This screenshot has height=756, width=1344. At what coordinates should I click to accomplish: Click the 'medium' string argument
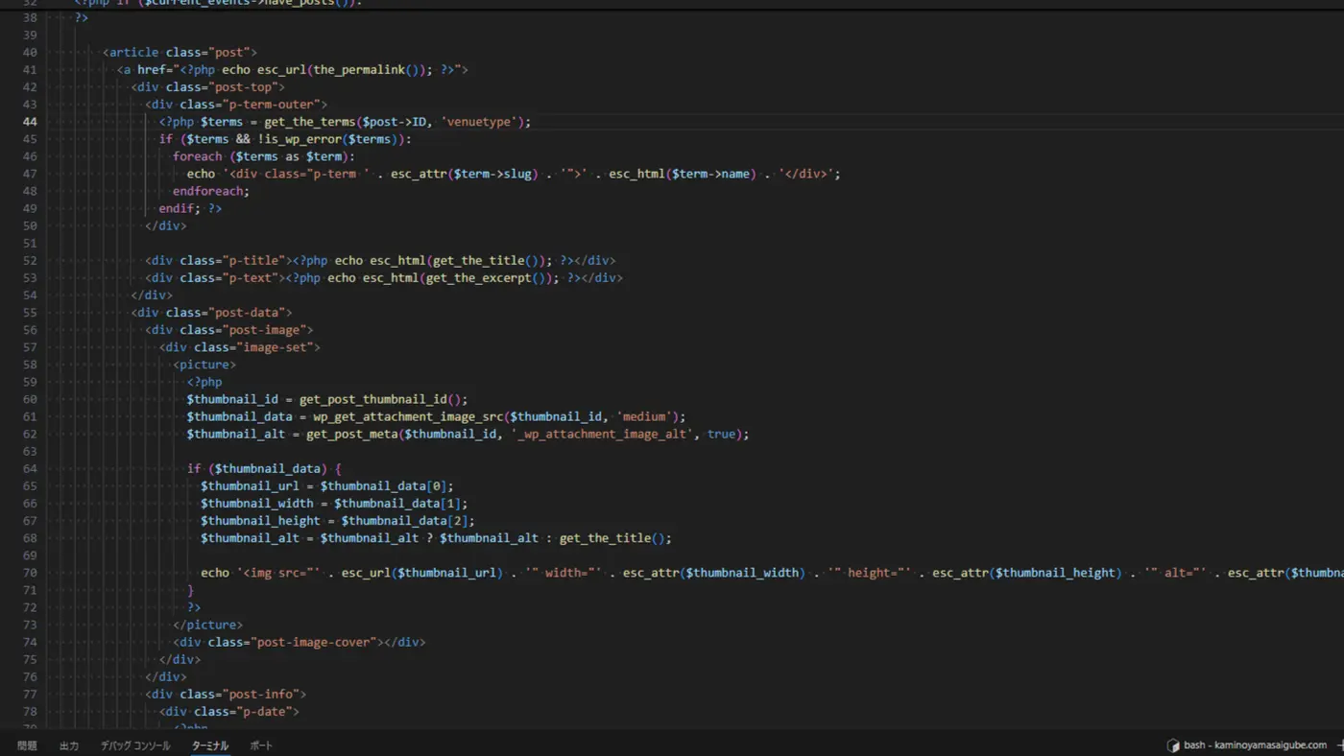click(x=643, y=416)
